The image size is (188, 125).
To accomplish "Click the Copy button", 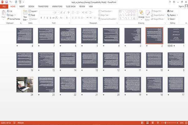I will pyautogui.click(x=10, y=15).
